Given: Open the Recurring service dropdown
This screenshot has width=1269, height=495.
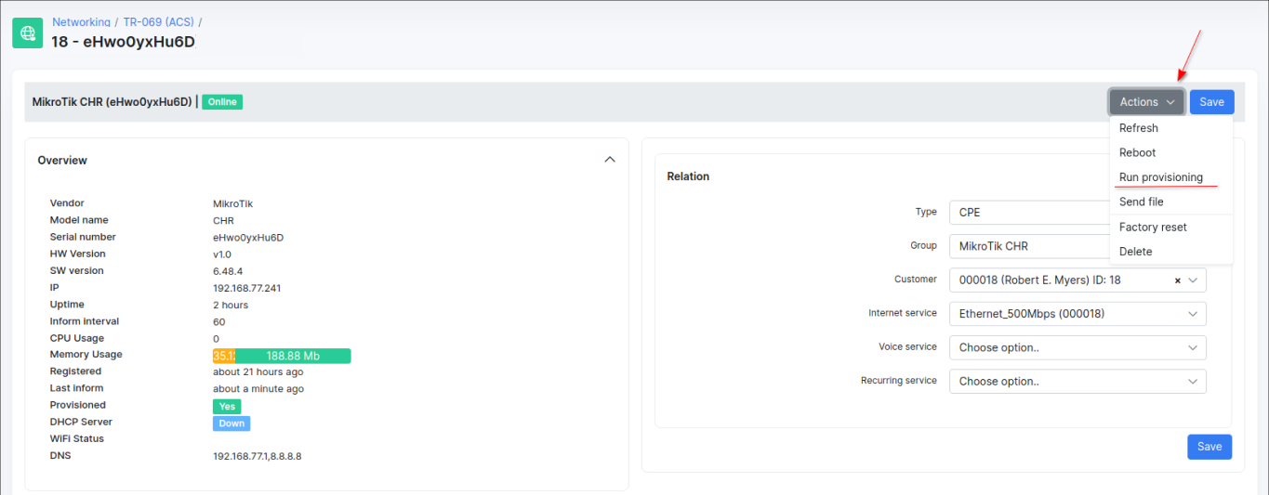Looking at the screenshot, I should click(x=1077, y=381).
